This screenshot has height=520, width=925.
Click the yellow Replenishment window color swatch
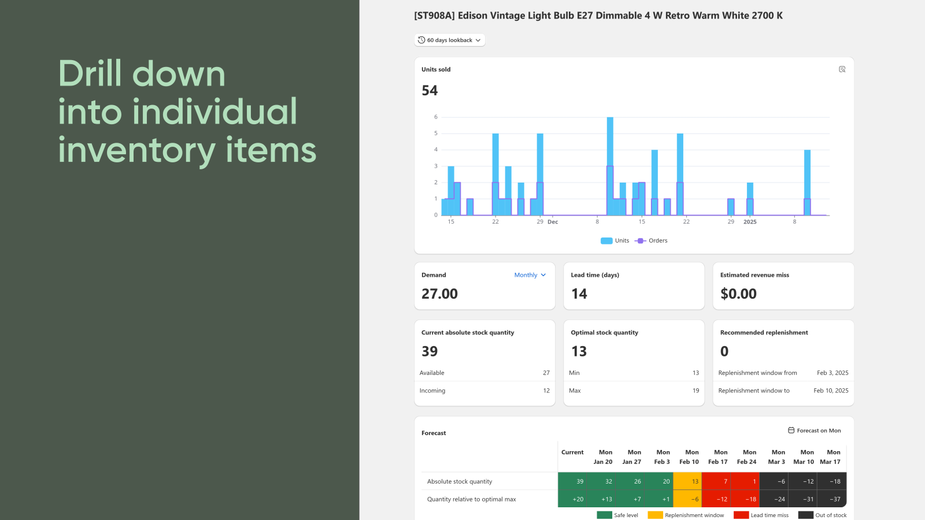[655, 515]
